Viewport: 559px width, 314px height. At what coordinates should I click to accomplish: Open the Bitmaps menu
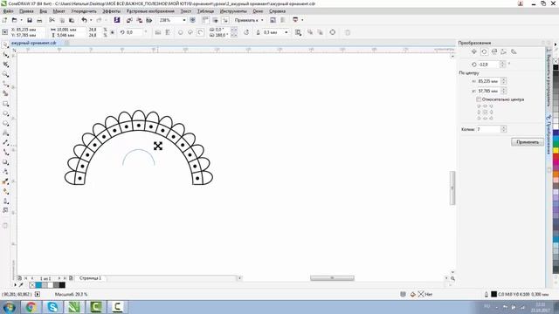pos(150,11)
